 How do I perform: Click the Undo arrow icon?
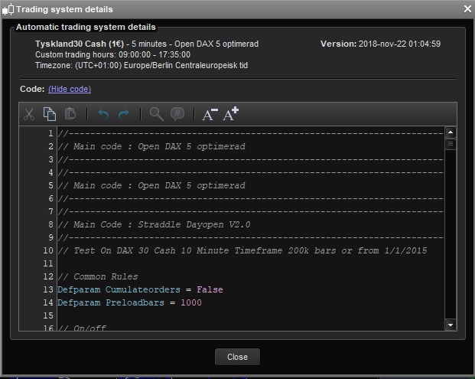pyautogui.click(x=103, y=114)
